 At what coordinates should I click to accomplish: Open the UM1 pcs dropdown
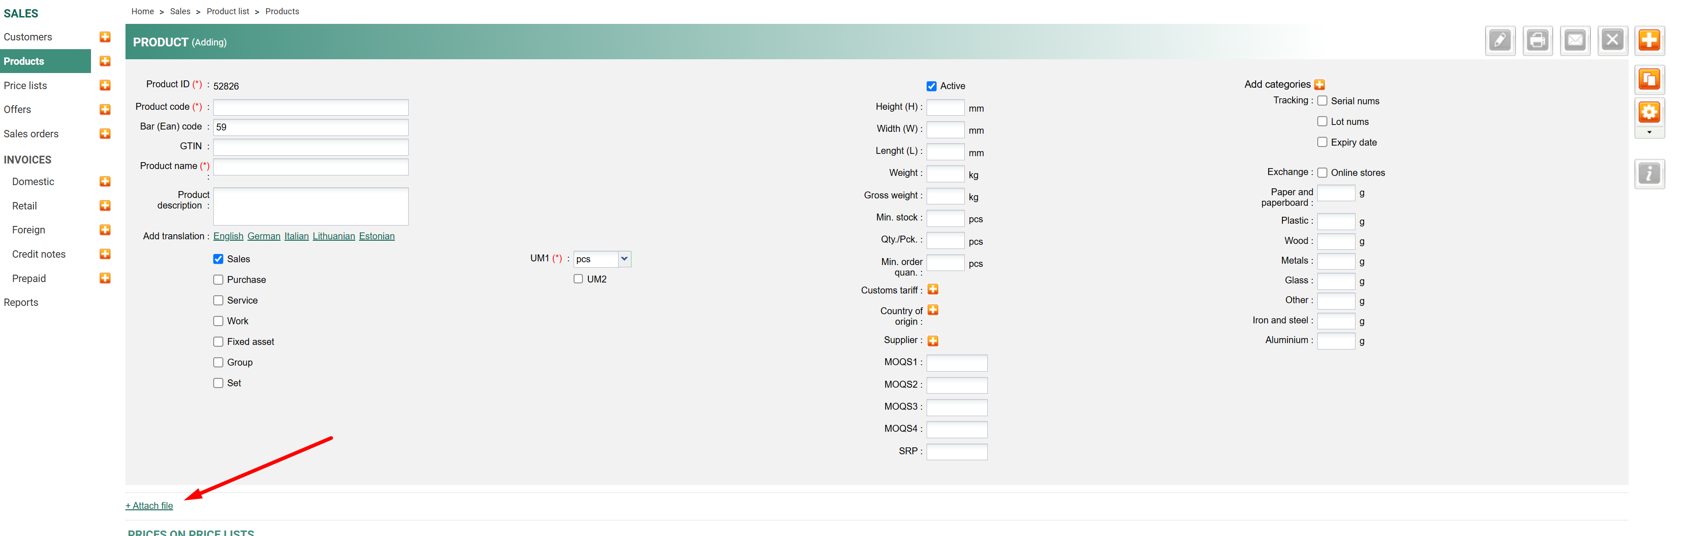click(602, 260)
